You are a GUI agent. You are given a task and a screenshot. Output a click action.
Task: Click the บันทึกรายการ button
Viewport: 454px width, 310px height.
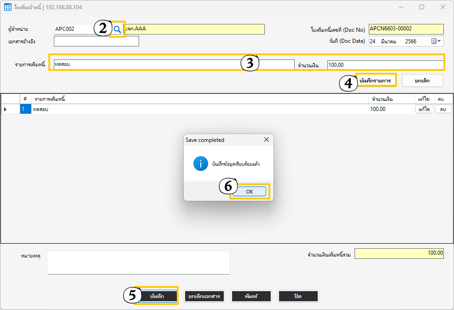tap(375, 81)
